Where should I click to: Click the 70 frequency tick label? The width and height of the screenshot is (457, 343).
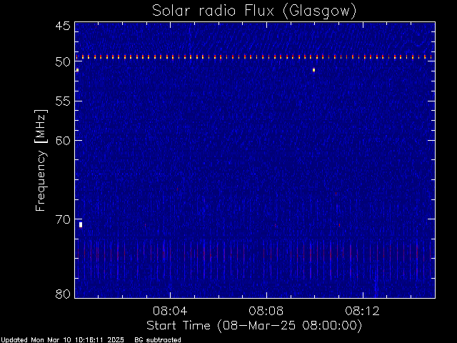(63, 219)
